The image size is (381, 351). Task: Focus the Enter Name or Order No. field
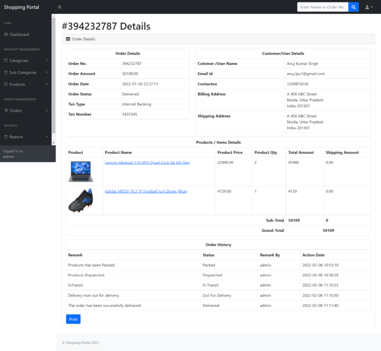pyautogui.click(x=322, y=7)
